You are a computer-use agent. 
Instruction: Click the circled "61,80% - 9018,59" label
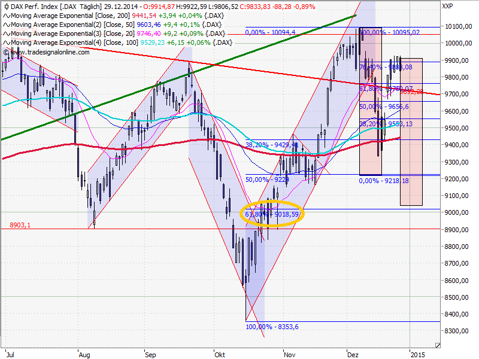pyautogui.click(x=271, y=213)
